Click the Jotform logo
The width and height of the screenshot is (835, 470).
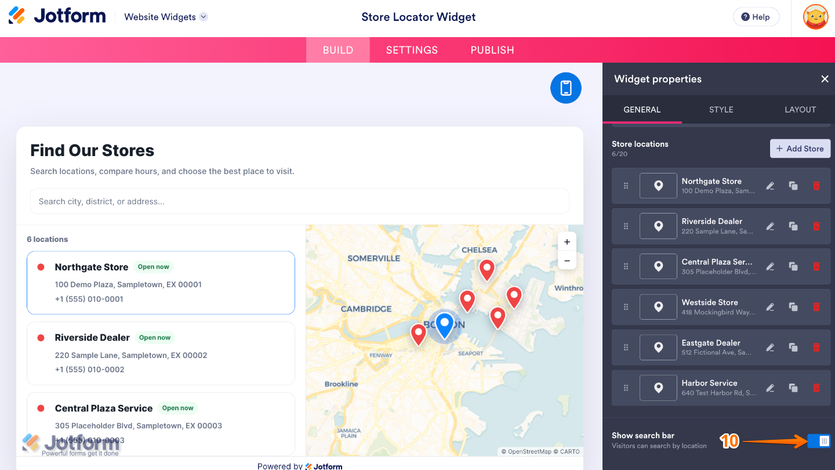(57, 16)
